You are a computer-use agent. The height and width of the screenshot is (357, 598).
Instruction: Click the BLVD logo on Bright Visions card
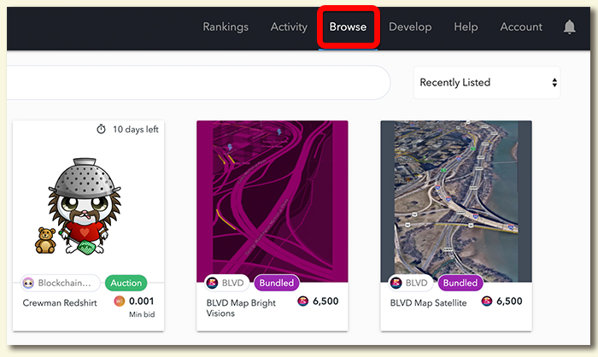212,283
